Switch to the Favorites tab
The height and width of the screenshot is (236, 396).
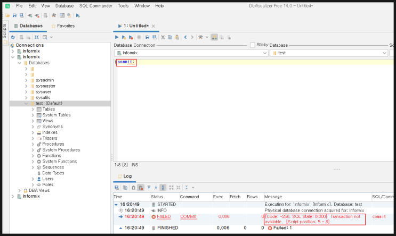(63, 26)
